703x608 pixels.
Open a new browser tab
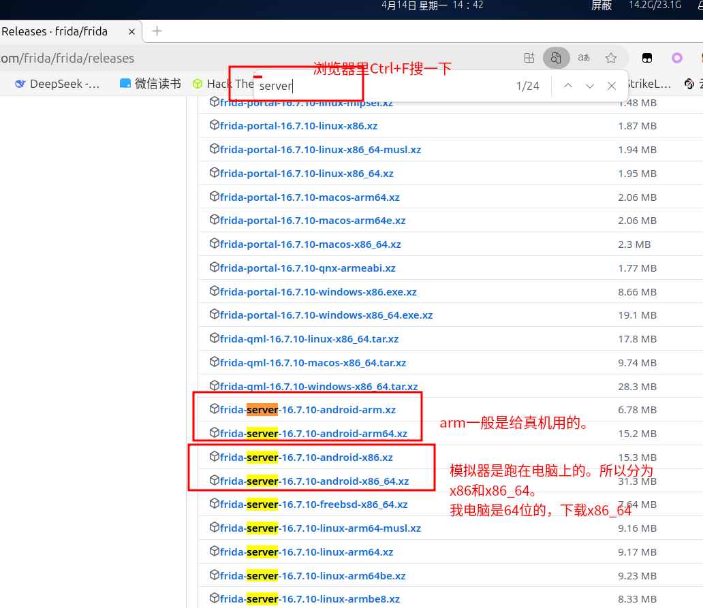coord(157,31)
